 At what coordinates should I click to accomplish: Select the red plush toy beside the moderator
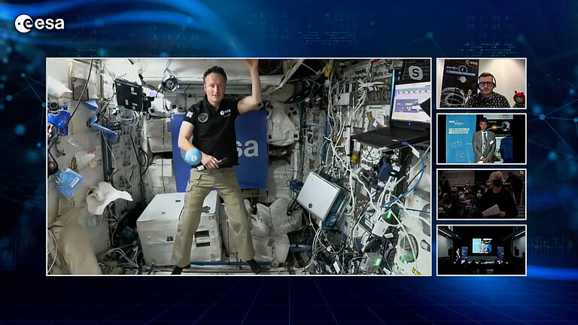(x=519, y=98)
